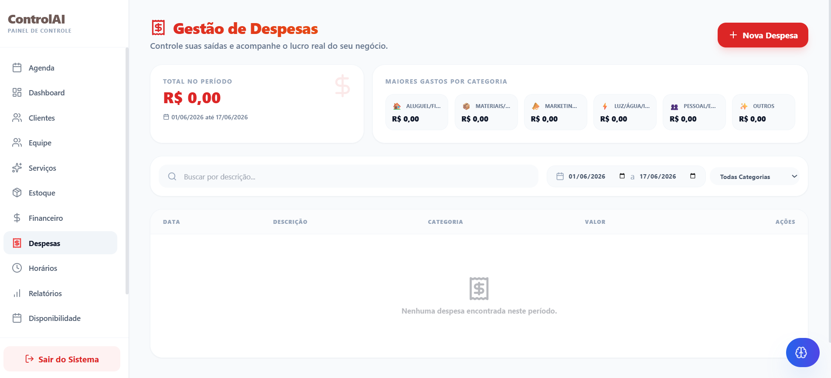831x378 pixels.
Task: Click the Agenda calendar icon in sidebar
Action: 17,67
